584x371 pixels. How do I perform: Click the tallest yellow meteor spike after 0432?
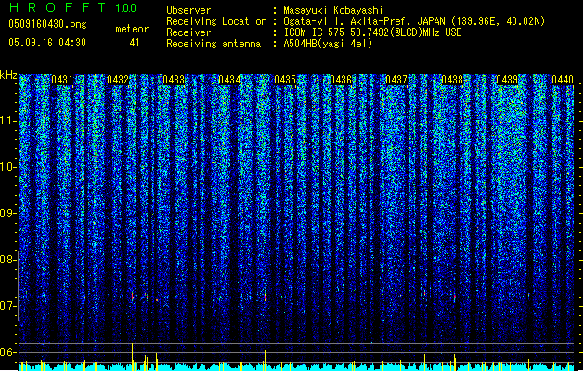tap(132, 356)
